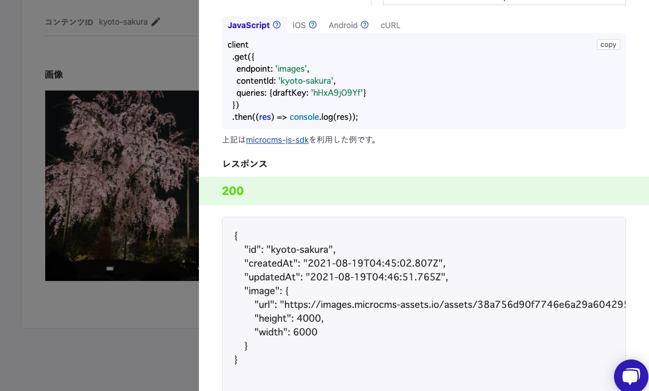Viewport: 649px width, 391px height.
Task: Open microcms-js-sdk link
Action: point(277,140)
